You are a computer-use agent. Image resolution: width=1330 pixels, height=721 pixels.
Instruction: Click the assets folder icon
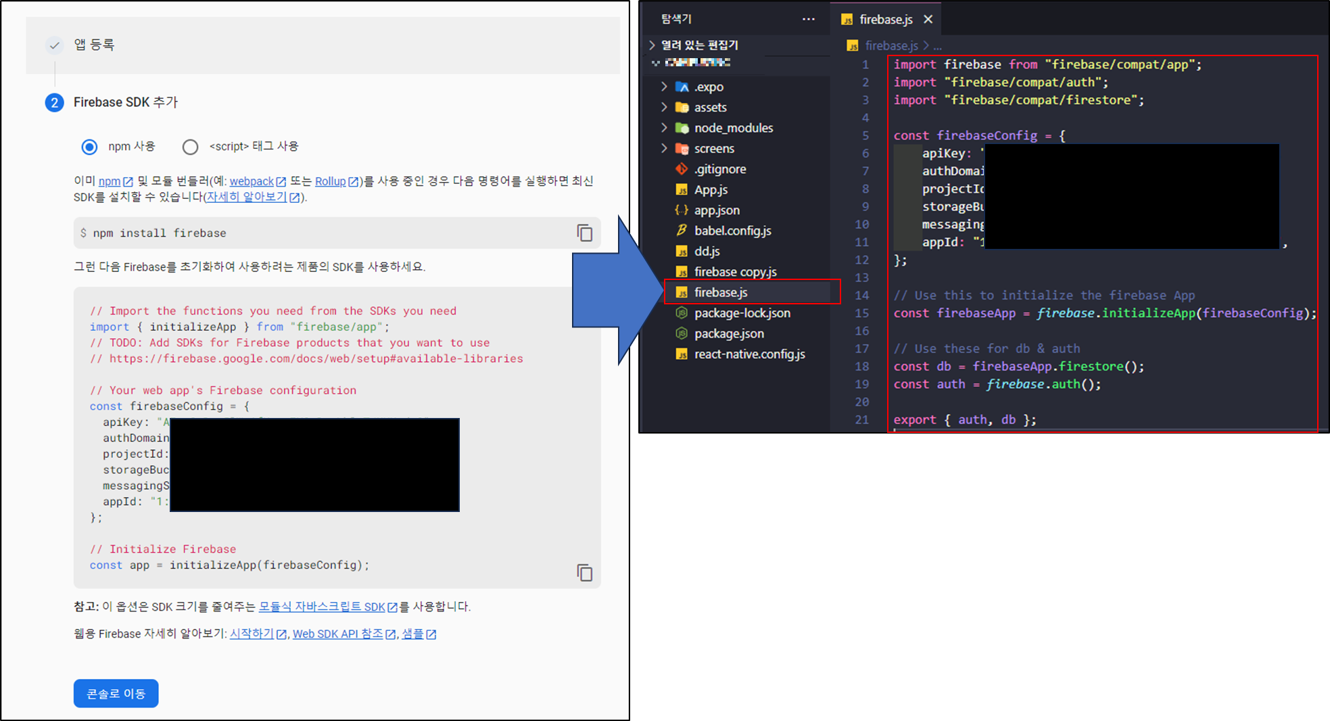pyautogui.click(x=682, y=107)
